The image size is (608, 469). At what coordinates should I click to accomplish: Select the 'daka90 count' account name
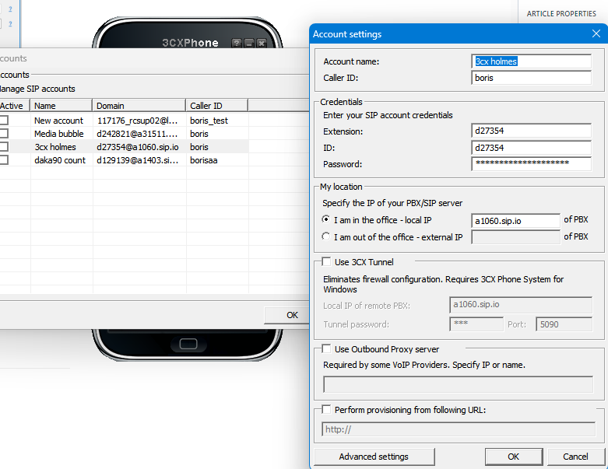point(60,160)
